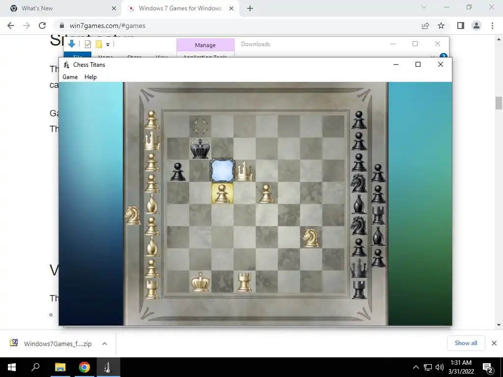
Task: Select the white pawn on the yellow highlighted square
Action: point(222,193)
